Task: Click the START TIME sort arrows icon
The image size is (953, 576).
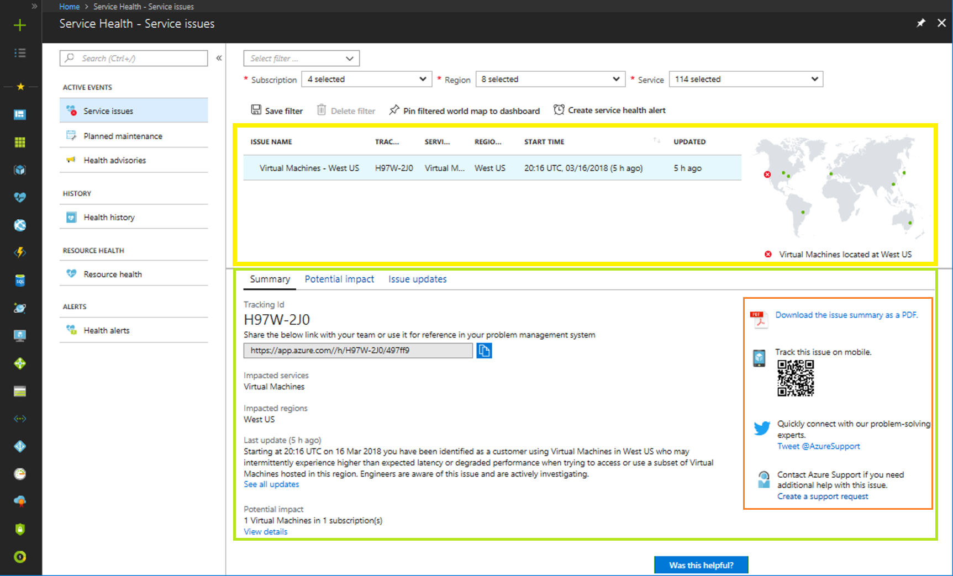Action: tap(656, 140)
